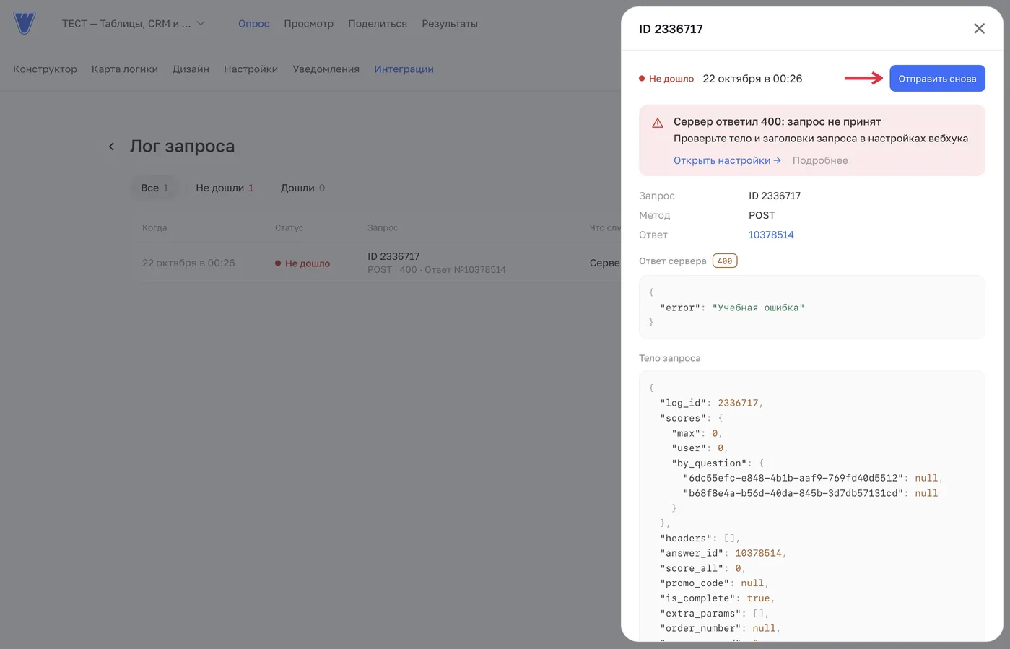Switch to the Настройки tab

coord(251,69)
